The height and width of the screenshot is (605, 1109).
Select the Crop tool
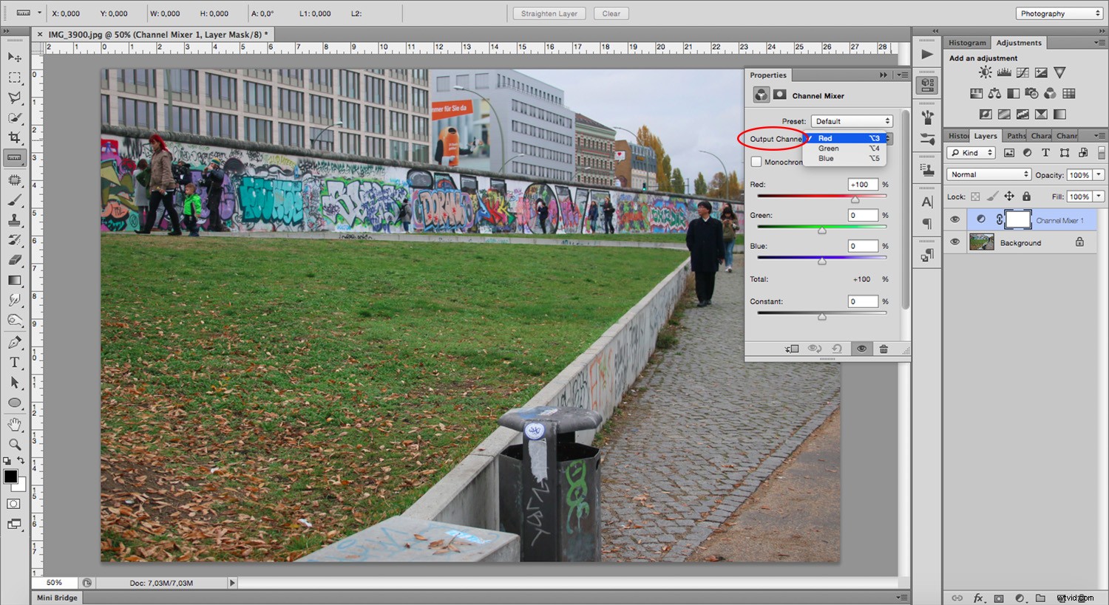[x=15, y=137]
